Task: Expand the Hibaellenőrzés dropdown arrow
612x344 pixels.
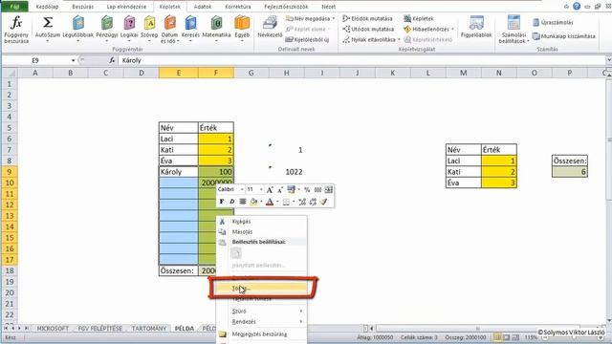Action: 452,29
